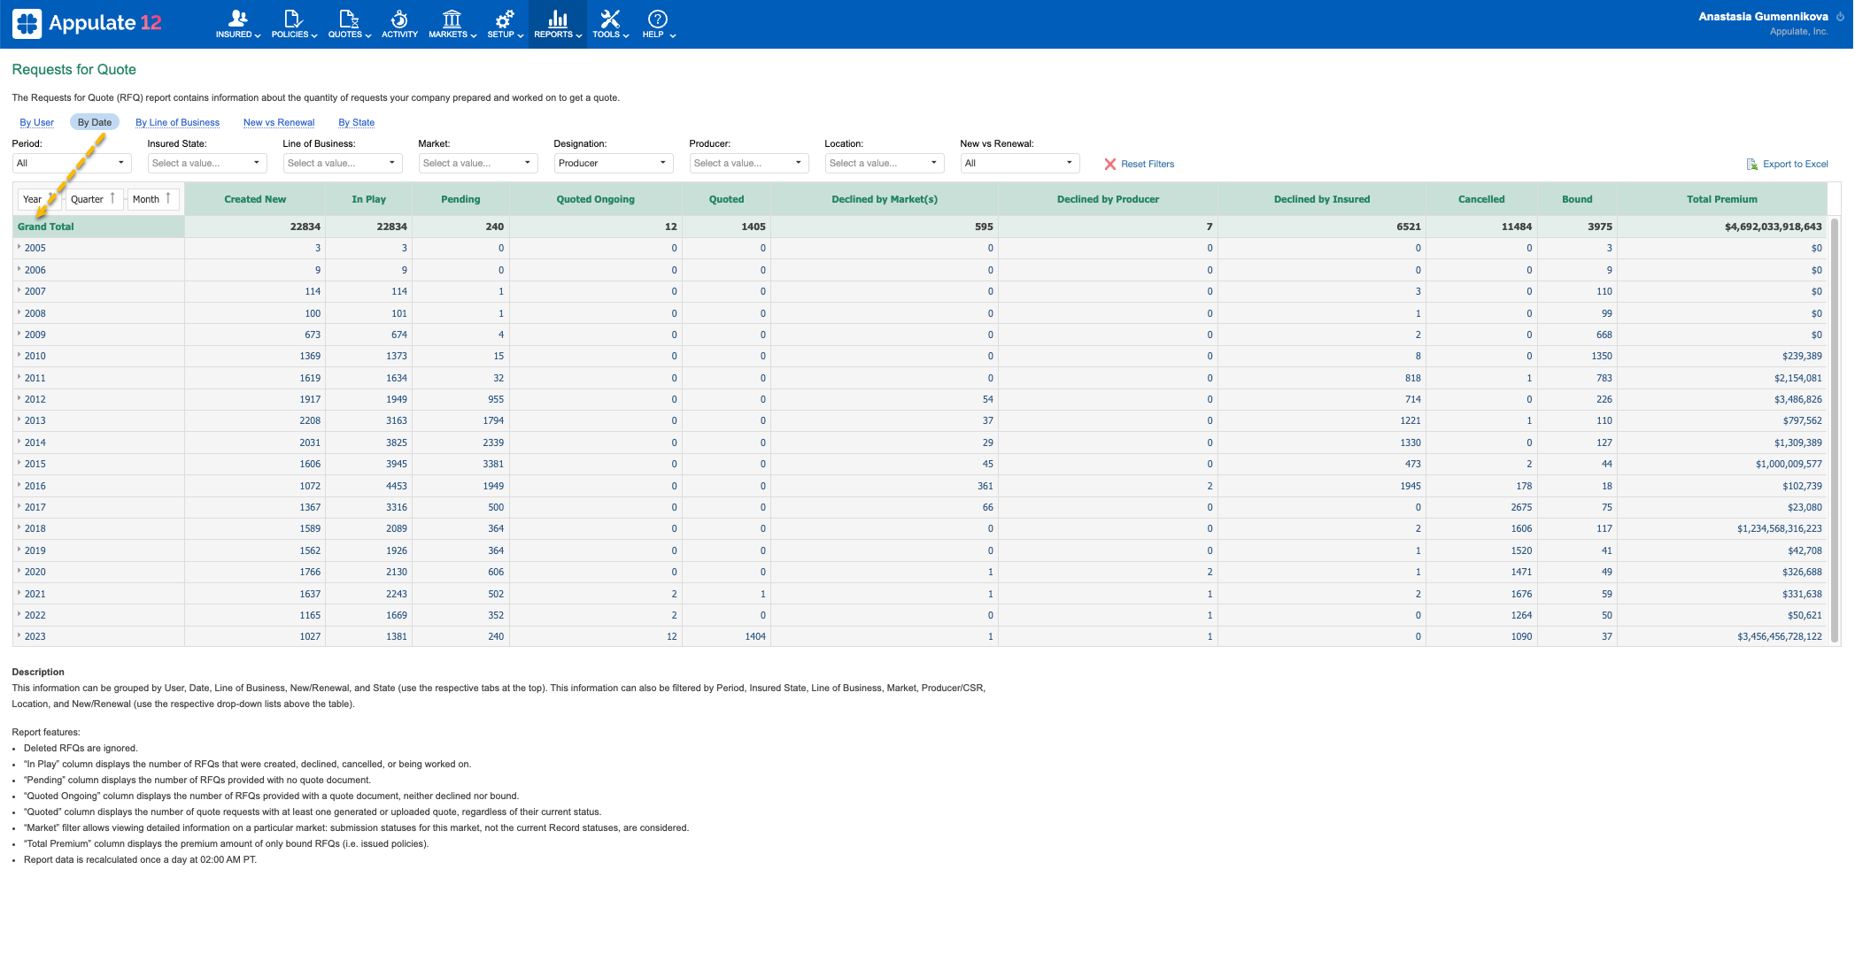
Task: Click the Activity icon
Action: 399,18
